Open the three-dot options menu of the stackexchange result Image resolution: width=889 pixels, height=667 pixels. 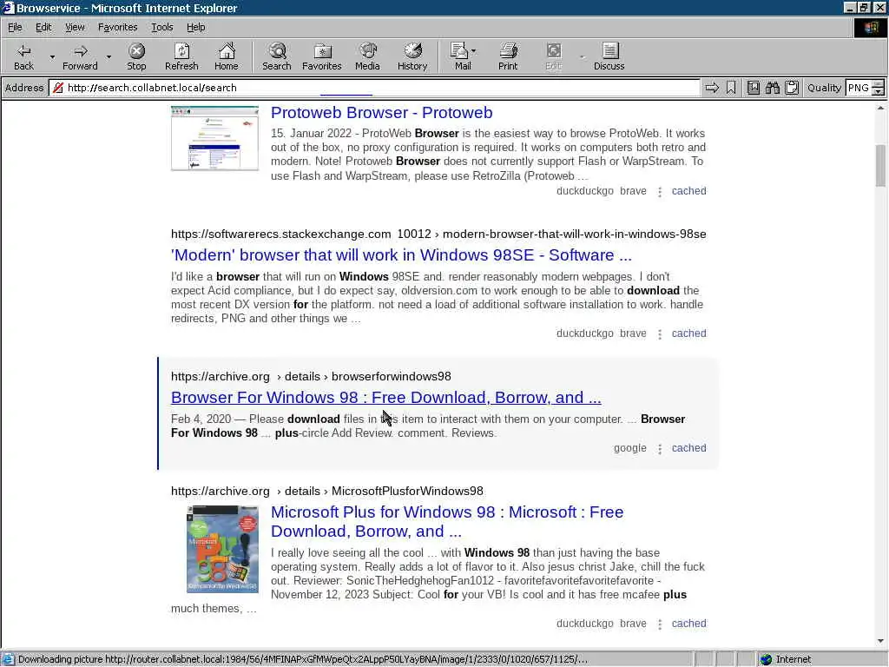(x=660, y=334)
